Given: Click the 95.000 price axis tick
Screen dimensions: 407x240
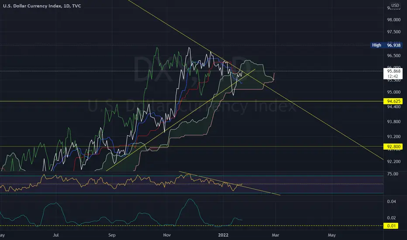Looking at the screenshot, I should (x=393, y=92).
